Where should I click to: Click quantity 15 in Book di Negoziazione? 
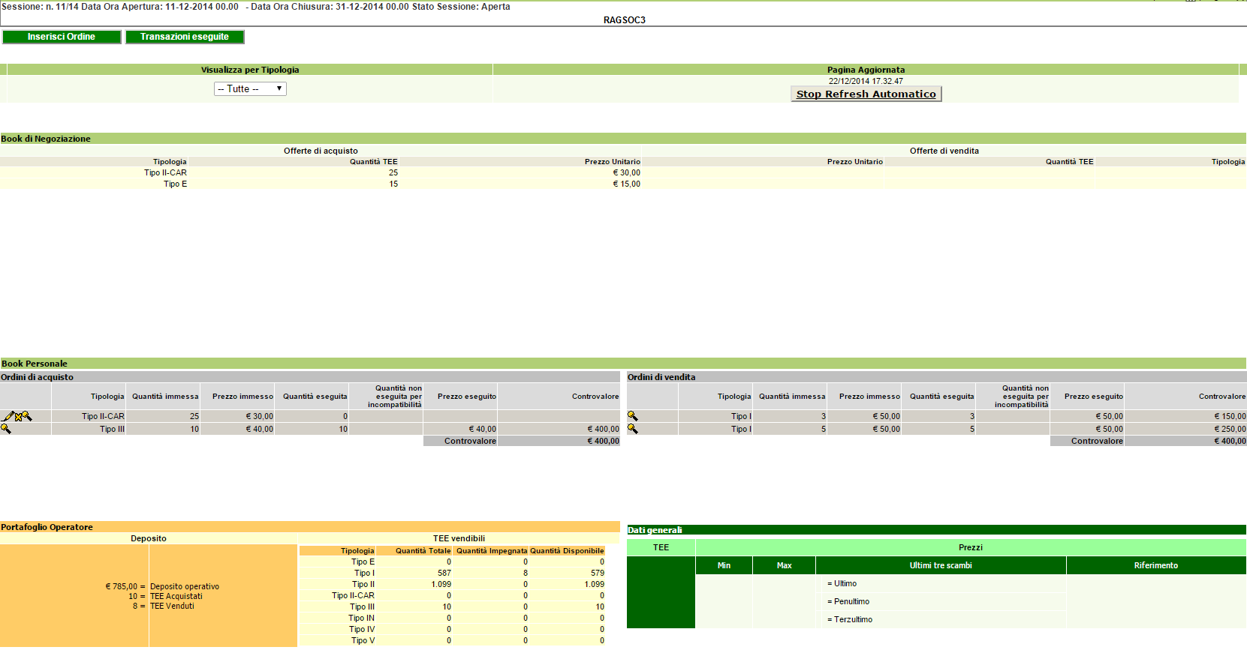click(393, 184)
